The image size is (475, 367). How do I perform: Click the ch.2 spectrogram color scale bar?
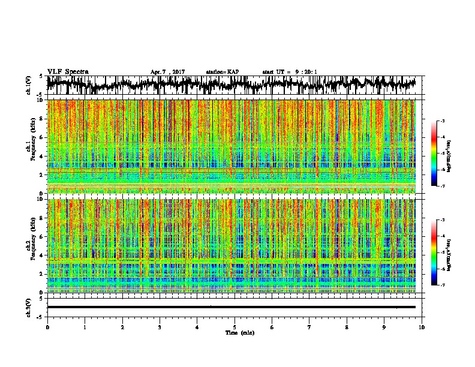434,252
